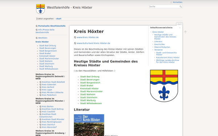Image resolution: width=218 pixels, height=136 pixels.
Task: Open Kreis Coesfeld link
Action: [x=48, y=112]
